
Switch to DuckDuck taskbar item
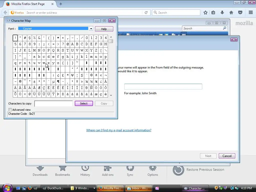point(54,188)
